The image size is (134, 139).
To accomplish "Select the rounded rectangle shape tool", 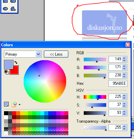I will [x=13, y=1].
